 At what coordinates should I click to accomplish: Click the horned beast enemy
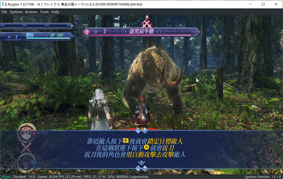(153, 79)
